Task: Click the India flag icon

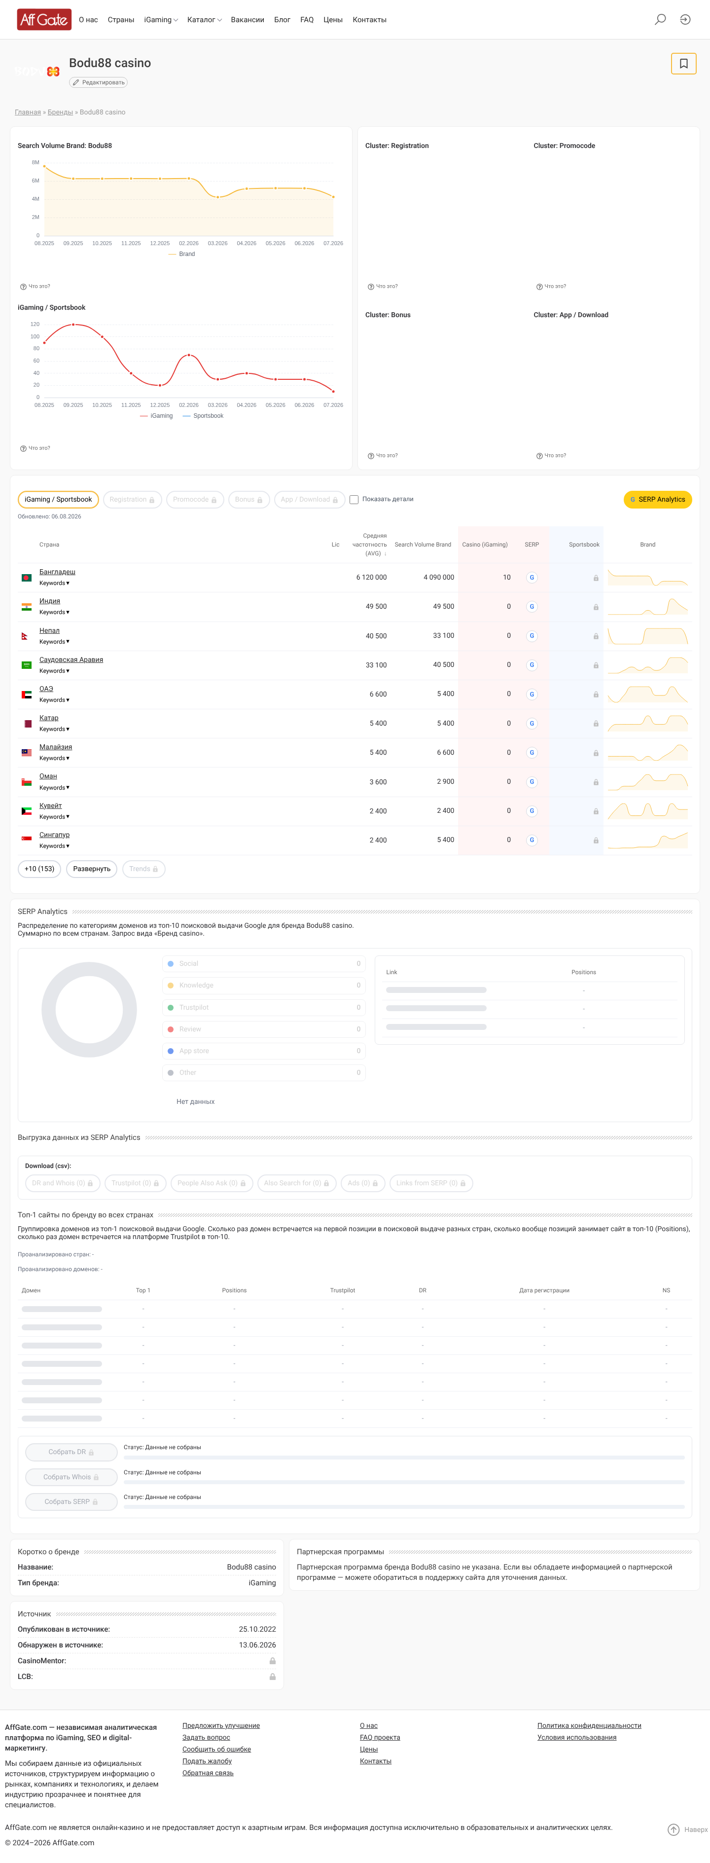Action: 27,607
